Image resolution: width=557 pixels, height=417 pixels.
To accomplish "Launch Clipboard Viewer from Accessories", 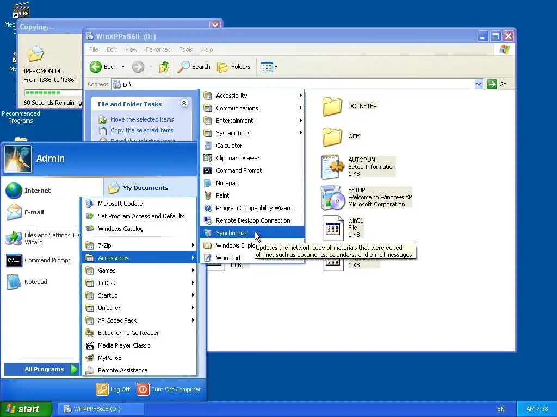I will click(x=252, y=158).
